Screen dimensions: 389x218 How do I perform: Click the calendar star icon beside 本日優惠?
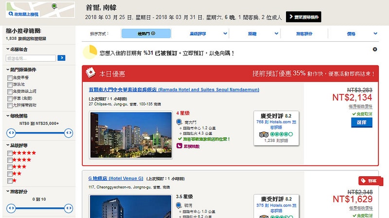(x=90, y=72)
